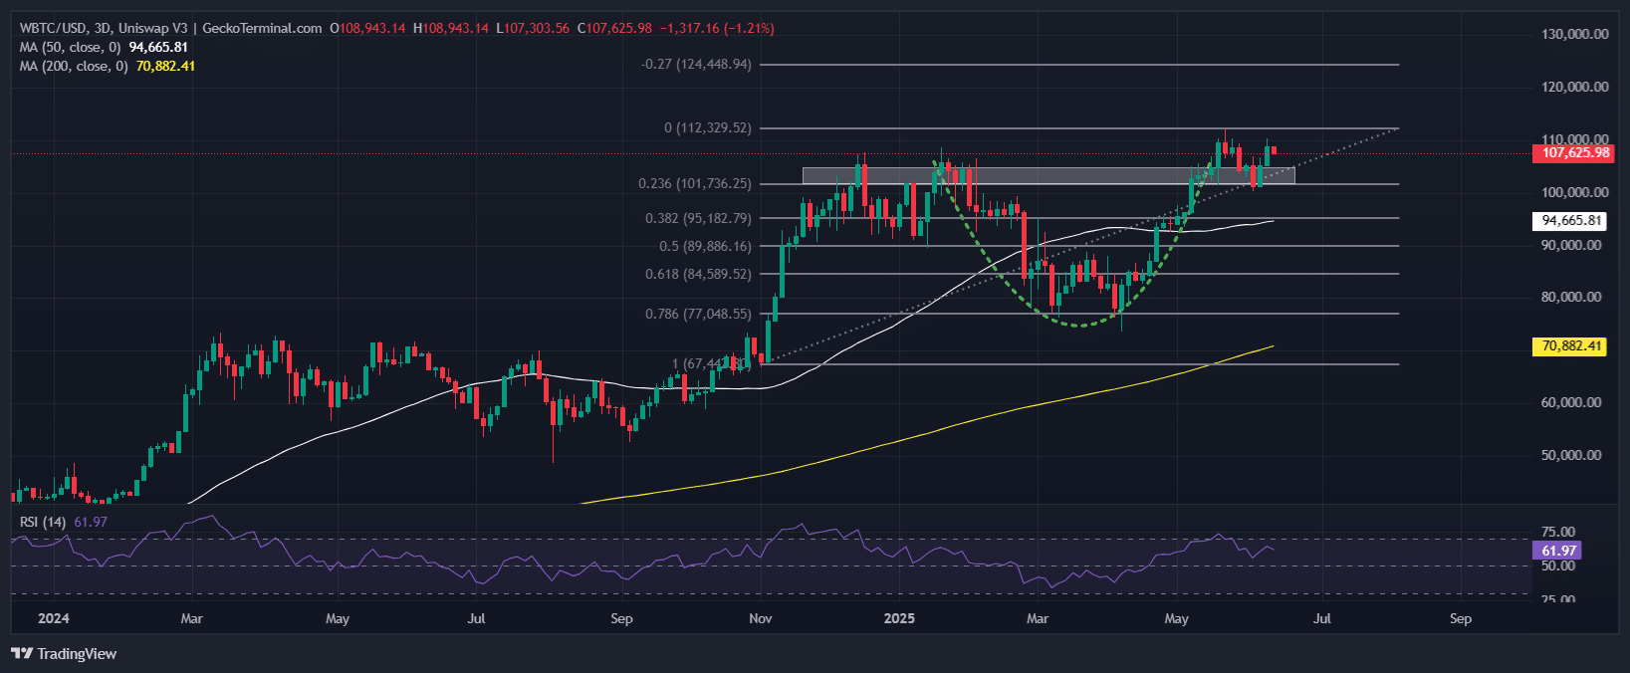This screenshot has height=673, width=1630.
Task: Click the change value −1,317.16 (−1.21%)
Action: pyautogui.click(x=717, y=28)
